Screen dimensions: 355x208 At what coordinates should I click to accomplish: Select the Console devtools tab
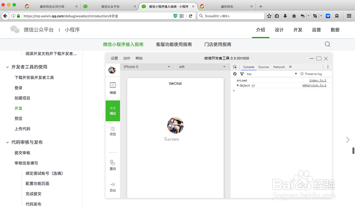point(248,67)
